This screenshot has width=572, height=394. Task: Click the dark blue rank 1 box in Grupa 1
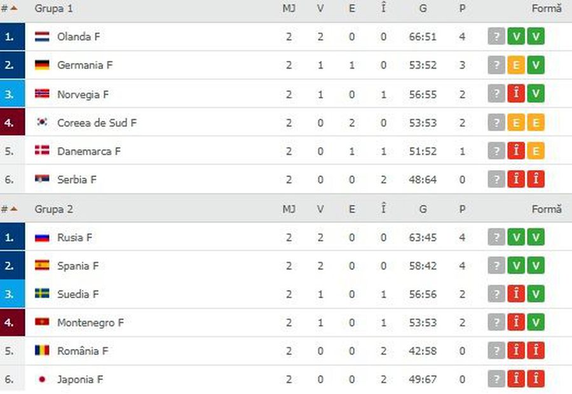point(13,36)
